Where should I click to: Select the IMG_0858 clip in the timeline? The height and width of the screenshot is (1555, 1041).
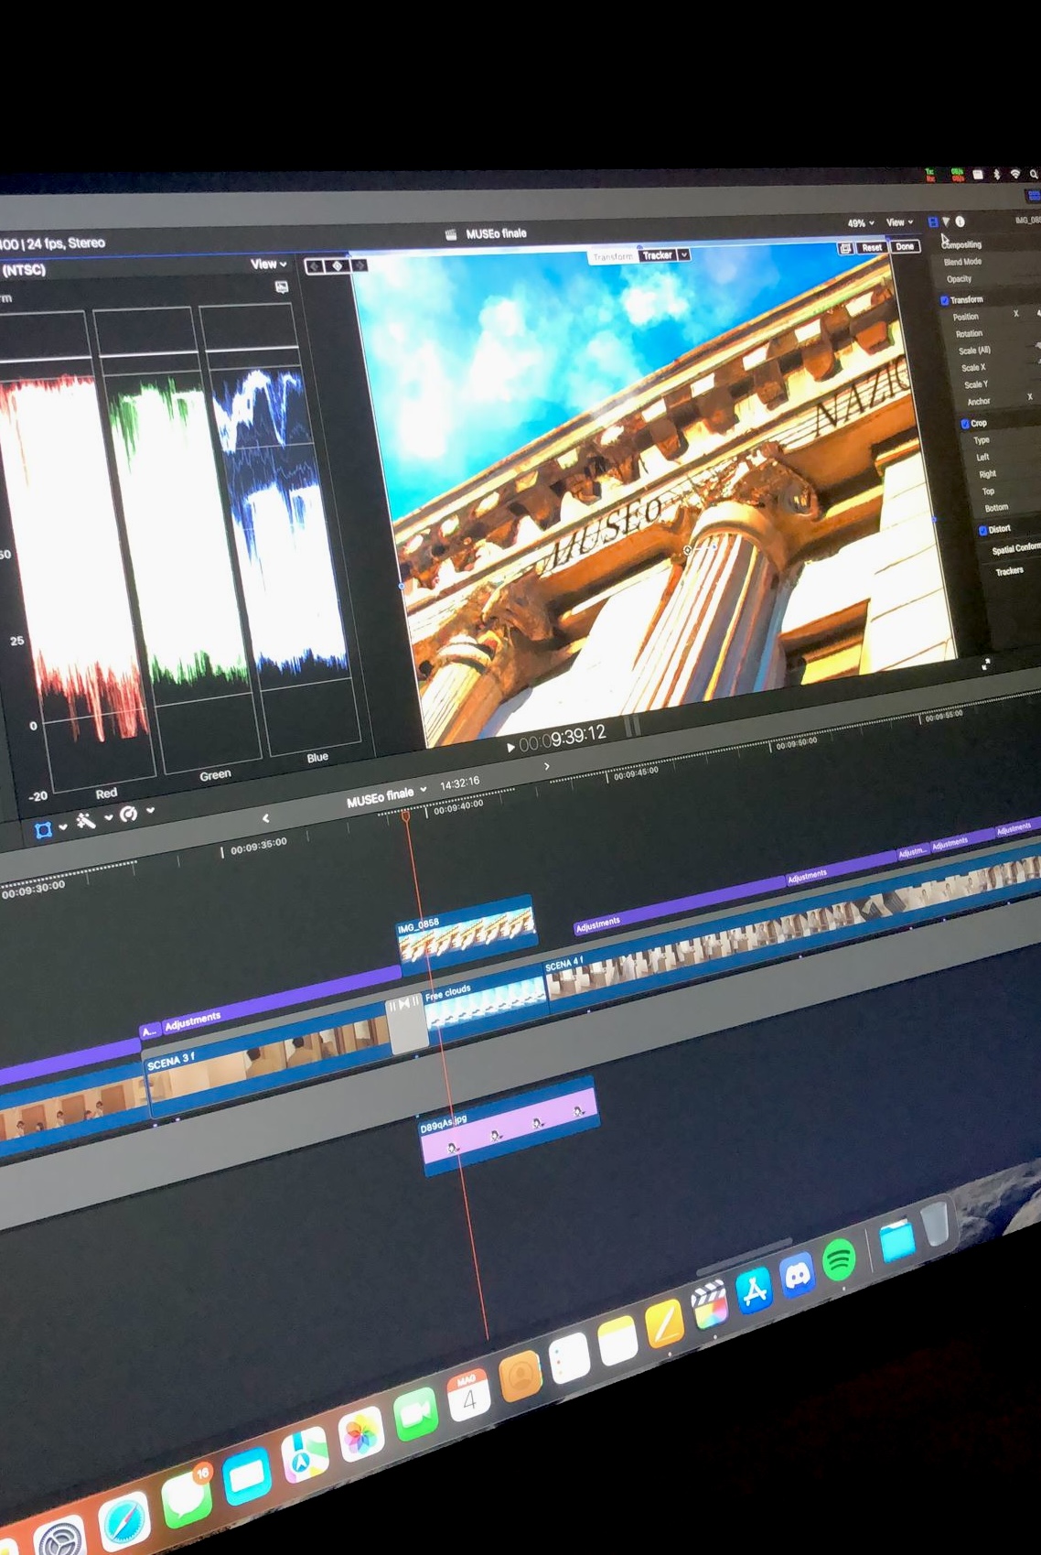coord(467,935)
